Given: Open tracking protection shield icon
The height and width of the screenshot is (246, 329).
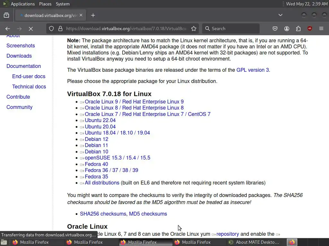Looking at the screenshot, I should [x=51, y=29].
